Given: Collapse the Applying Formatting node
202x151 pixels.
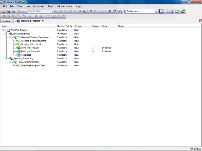Looking at the screenshot, I should point(6,59).
